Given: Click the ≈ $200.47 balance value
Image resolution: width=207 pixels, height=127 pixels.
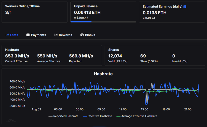Looking at the screenshot, I should pos(81,18).
